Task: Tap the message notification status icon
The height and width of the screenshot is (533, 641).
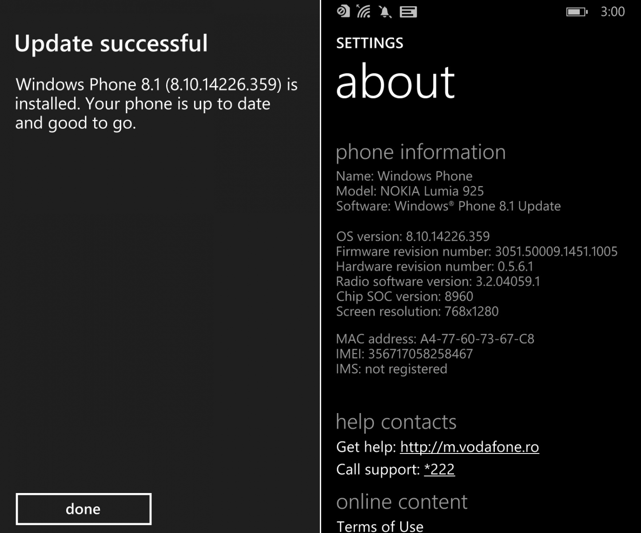Action: click(408, 12)
